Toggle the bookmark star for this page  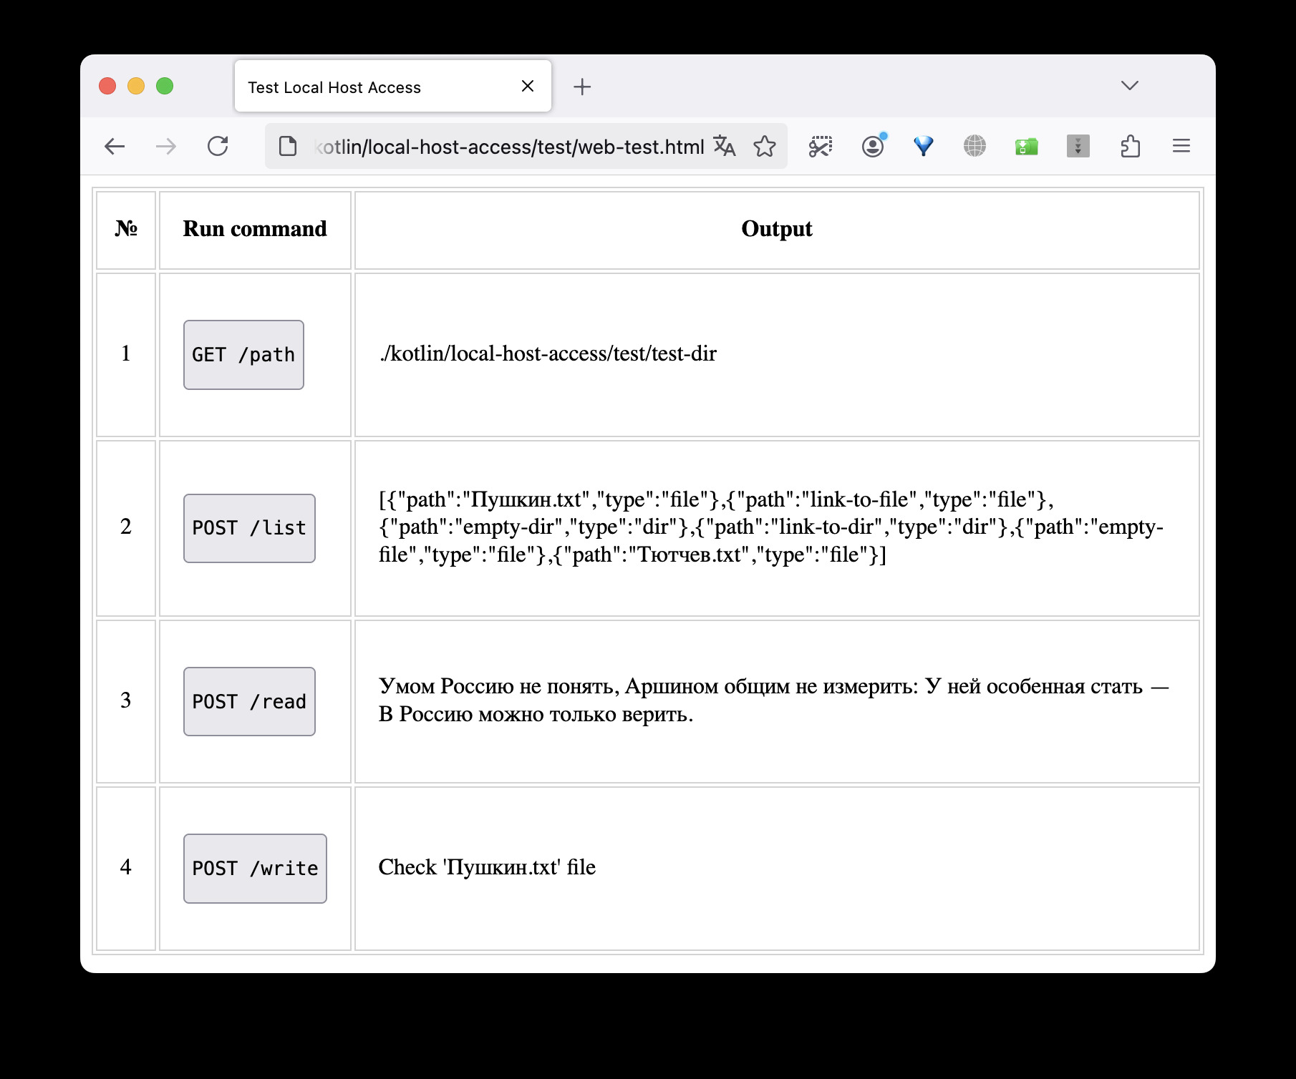(x=765, y=146)
